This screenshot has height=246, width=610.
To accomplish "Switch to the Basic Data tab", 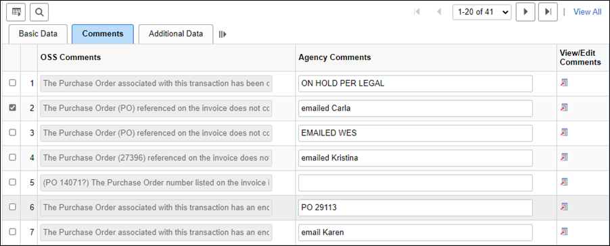I will coord(38,34).
